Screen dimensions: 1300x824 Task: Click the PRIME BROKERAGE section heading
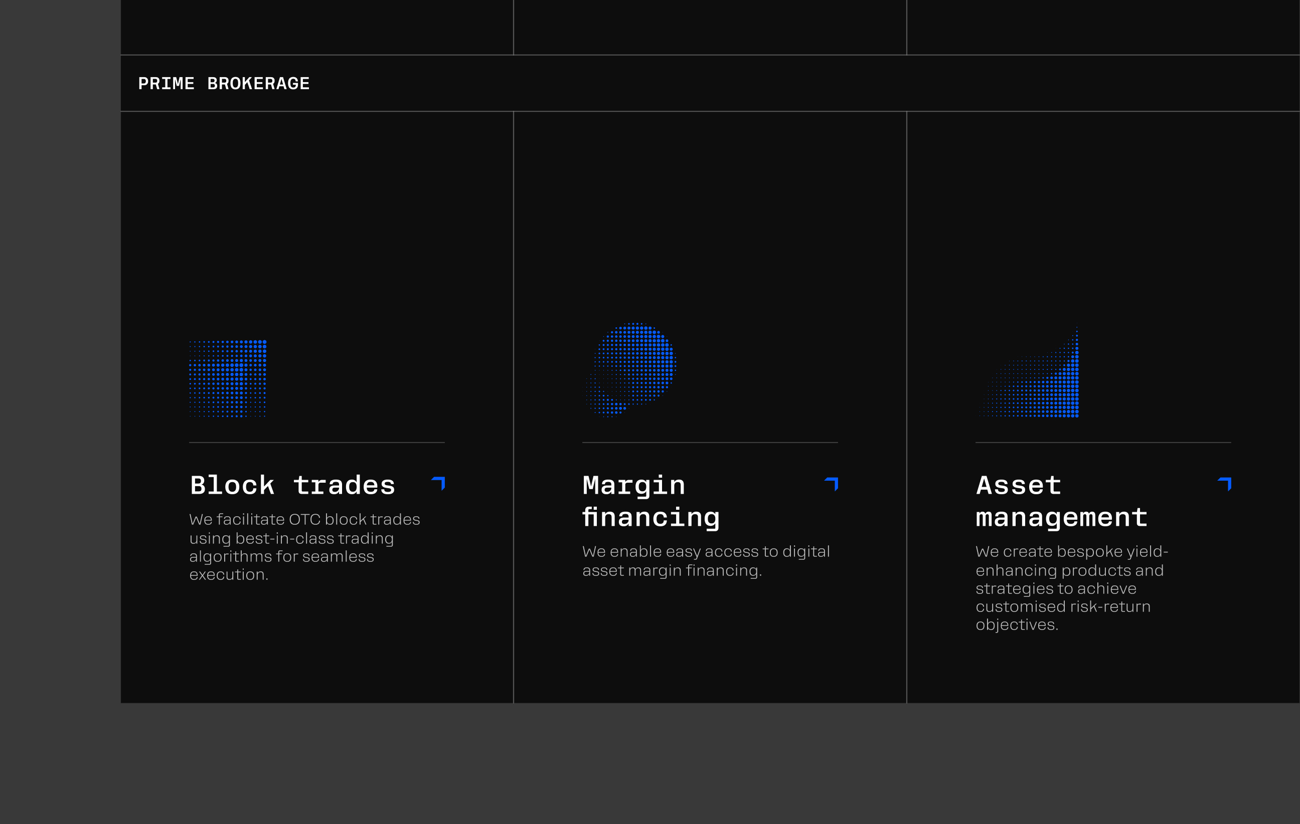[224, 84]
